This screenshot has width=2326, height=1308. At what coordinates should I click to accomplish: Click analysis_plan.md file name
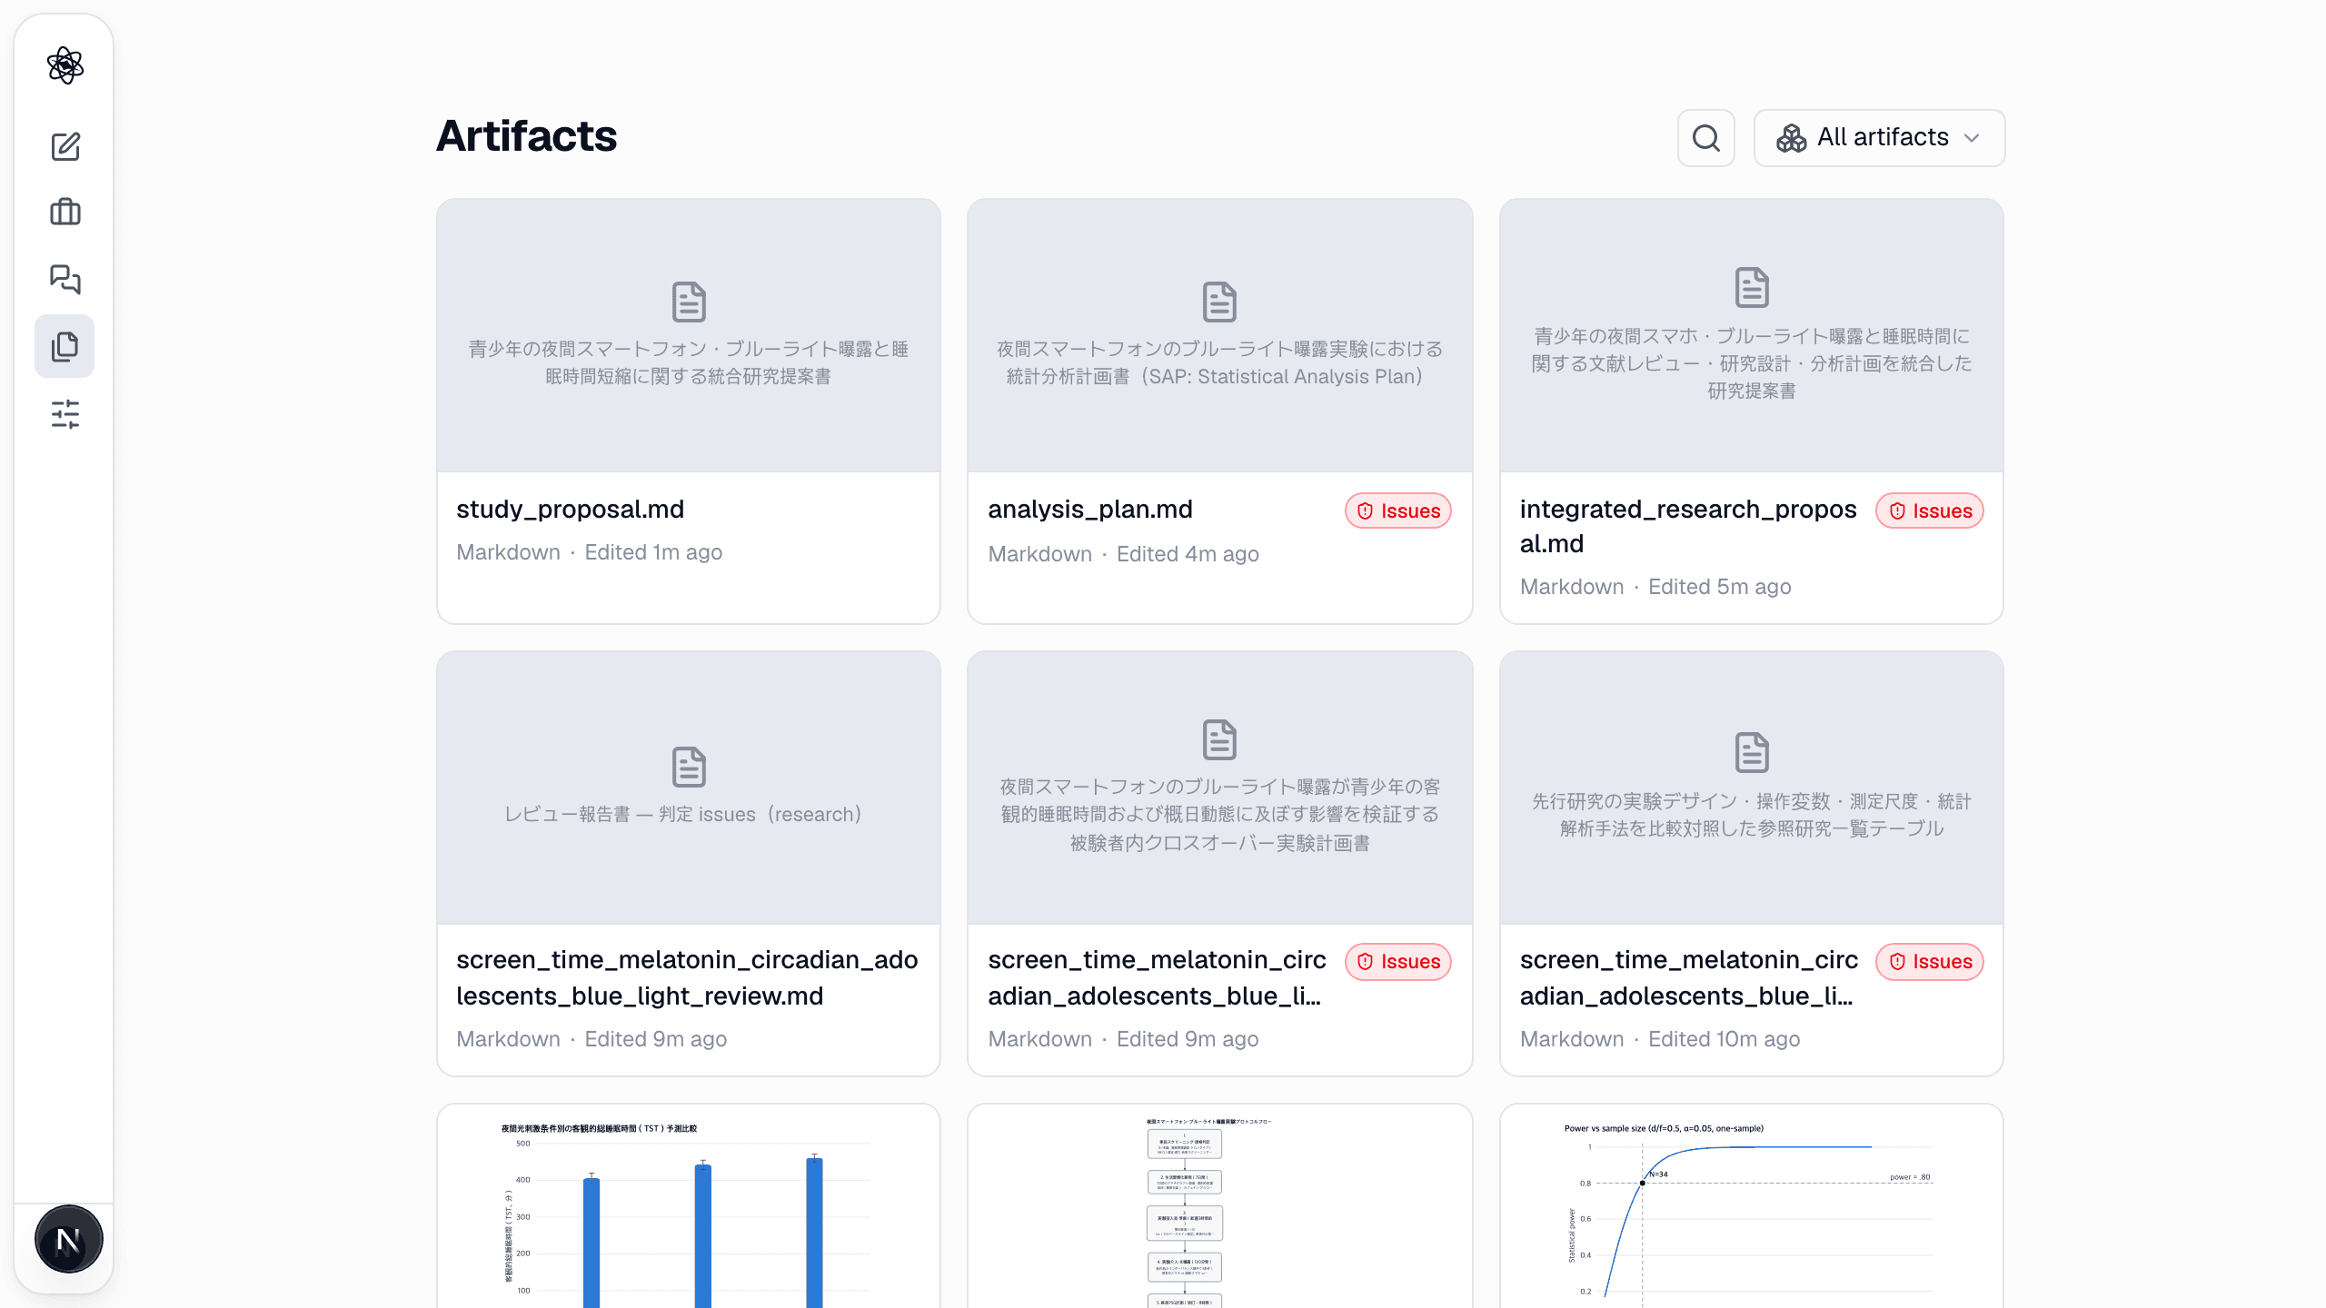click(1089, 509)
